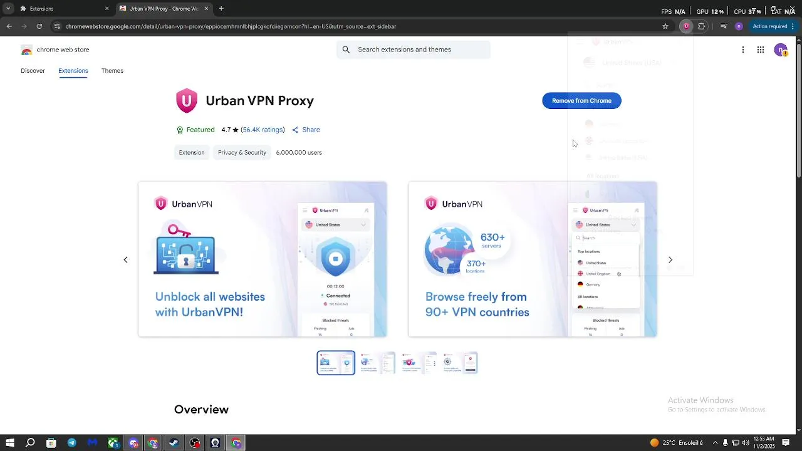Screen dimensions: 802x451
Task: Open the Discover section
Action: click(33, 71)
